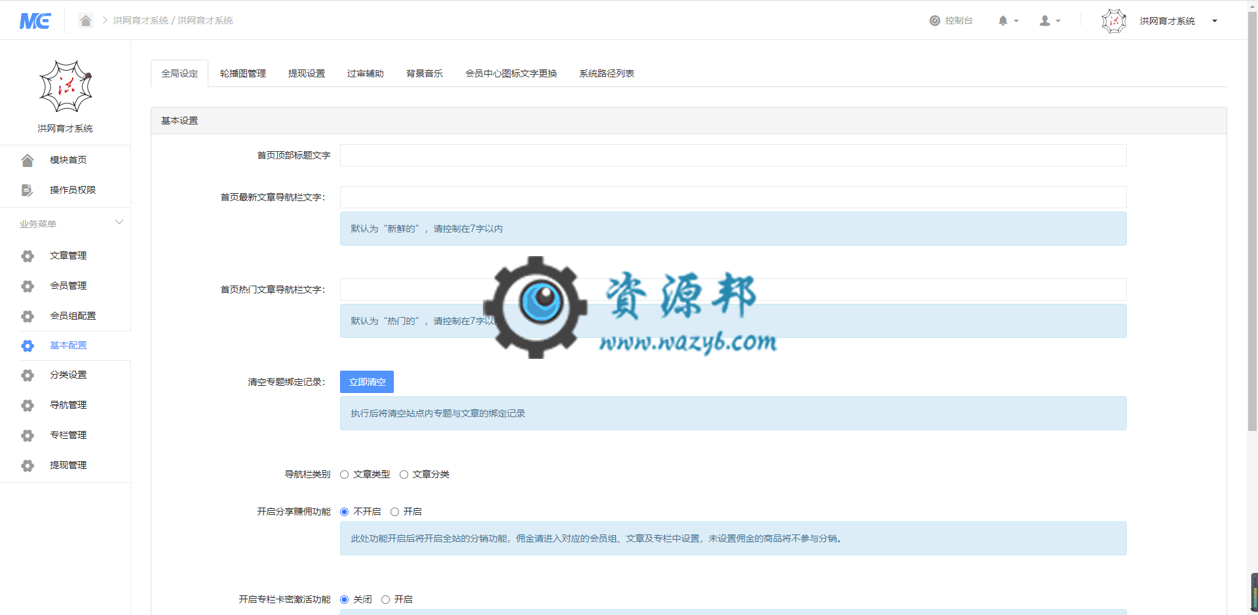The width and height of the screenshot is (1258, 615).
Task: Click the header spiderweb avatar icon
Action: [x=1114, y=21]
